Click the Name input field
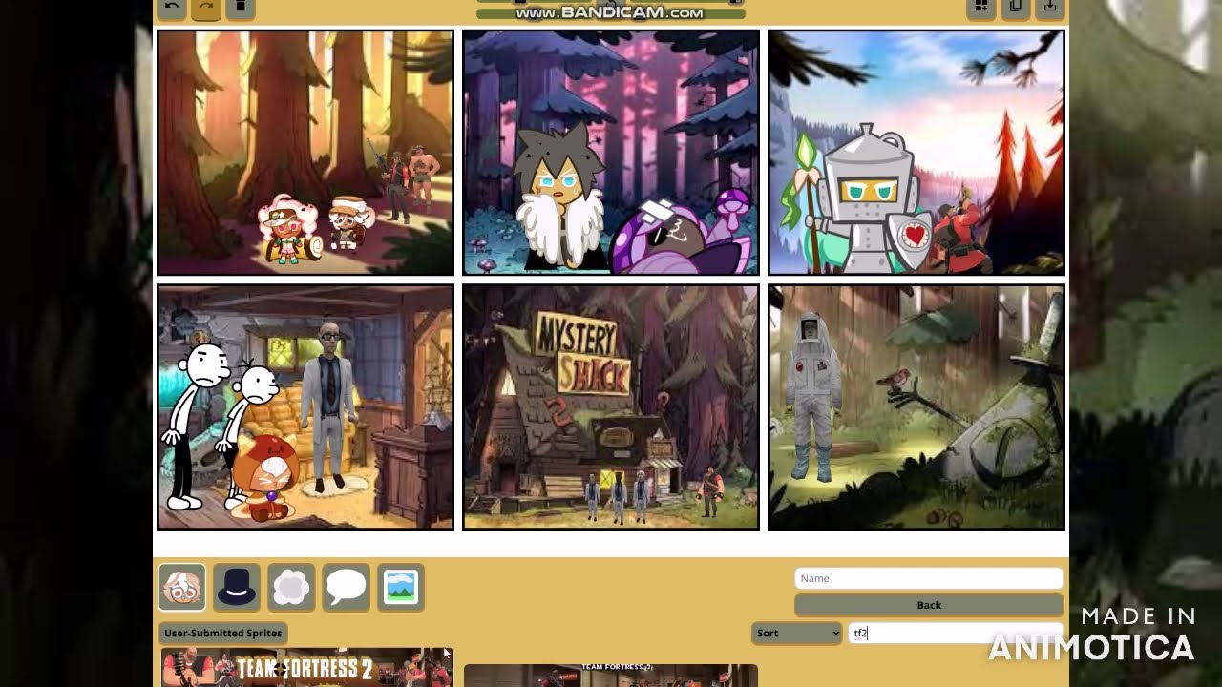This screenshot has height=687, width=1222. click(929, 578)
